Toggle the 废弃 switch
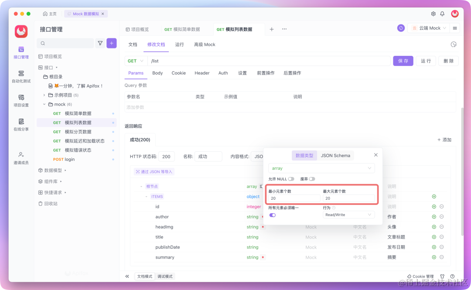 click(x=312, y=179)
